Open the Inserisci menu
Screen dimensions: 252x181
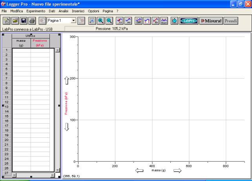[x=78, y=11]
